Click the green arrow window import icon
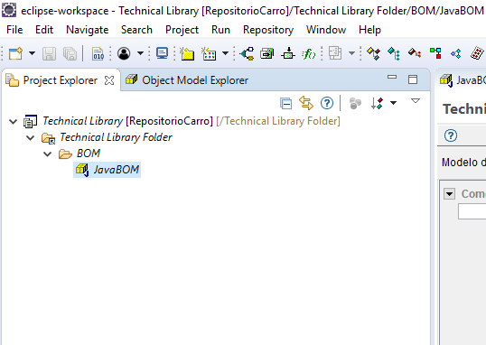Screen dimensions: 486x345 [x=267, y=53]
